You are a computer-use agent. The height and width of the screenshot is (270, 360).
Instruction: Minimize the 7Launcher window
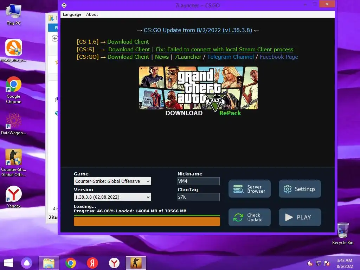pyautogui.click(x=305, y=4)
